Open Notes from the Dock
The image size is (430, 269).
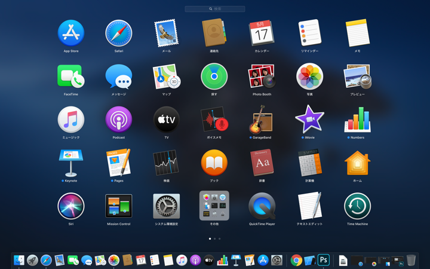coord(168,260)
